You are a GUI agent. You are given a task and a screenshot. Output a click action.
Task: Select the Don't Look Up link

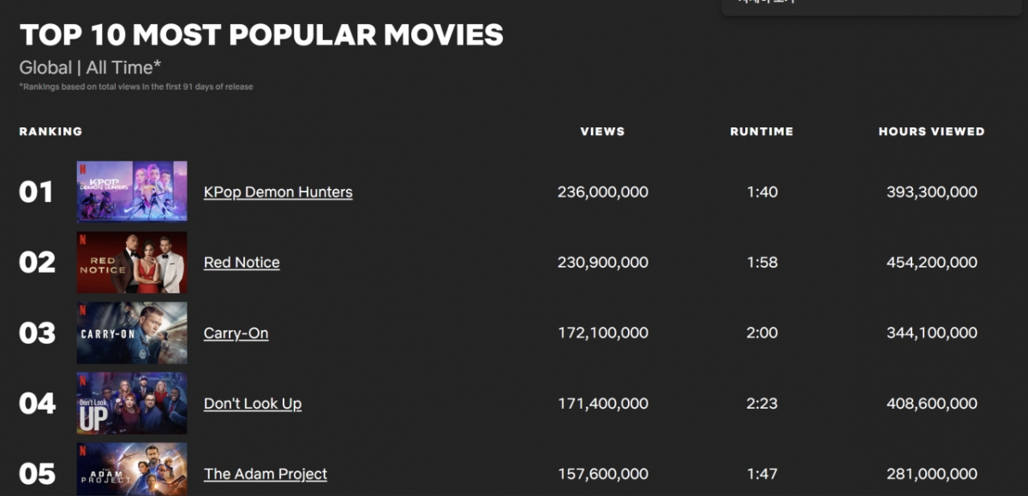pyautogui.click(x=253, y=404)
